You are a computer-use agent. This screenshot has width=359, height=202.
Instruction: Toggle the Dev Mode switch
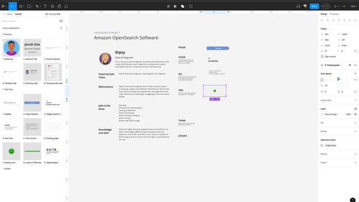coord(325,6)
